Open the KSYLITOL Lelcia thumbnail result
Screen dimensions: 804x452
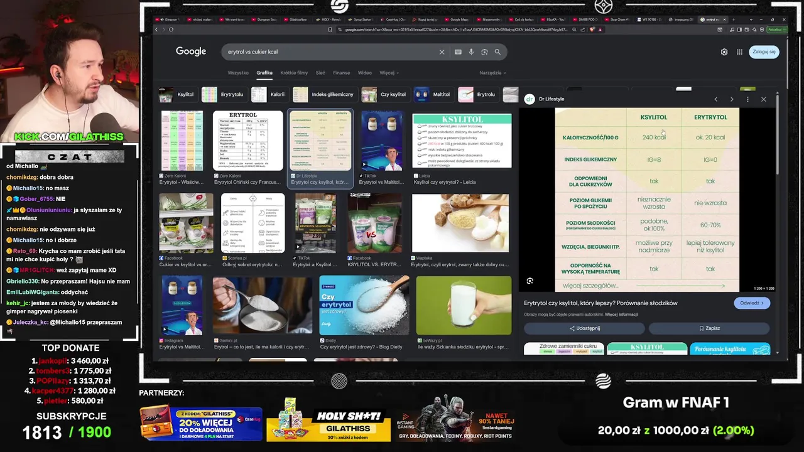pyautogui.click(x=462, y=141)
